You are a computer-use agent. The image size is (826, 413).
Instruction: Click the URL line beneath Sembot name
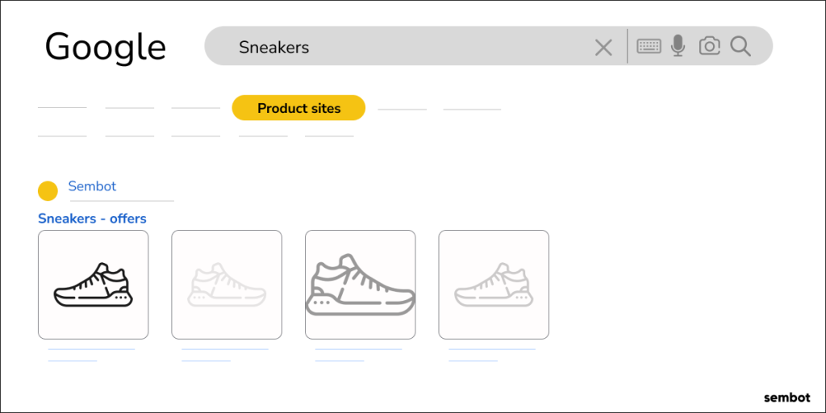click(122, 201)
